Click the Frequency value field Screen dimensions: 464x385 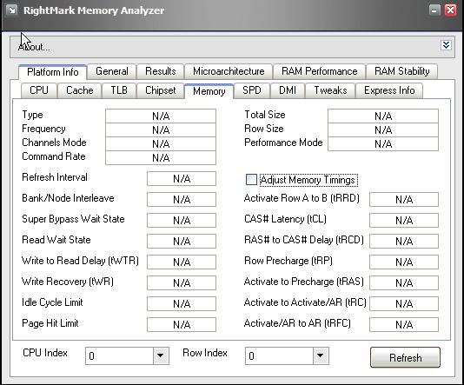(161, 129)
